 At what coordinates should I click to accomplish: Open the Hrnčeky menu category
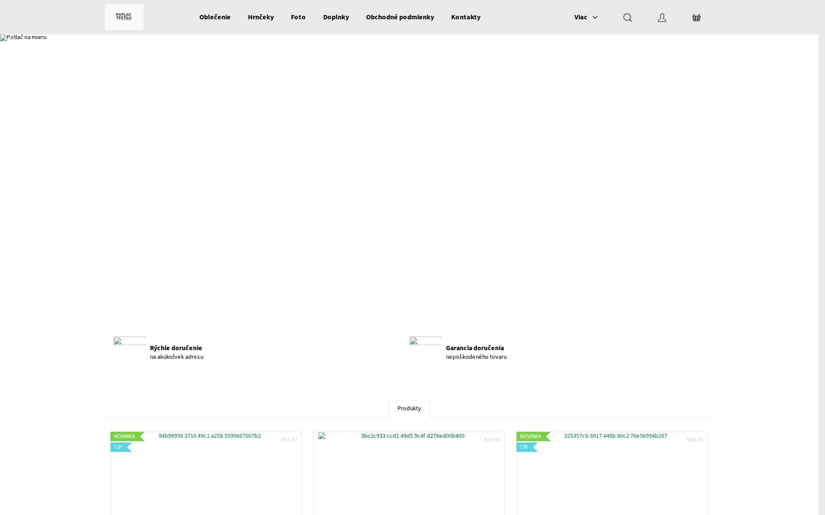(260, 17)
